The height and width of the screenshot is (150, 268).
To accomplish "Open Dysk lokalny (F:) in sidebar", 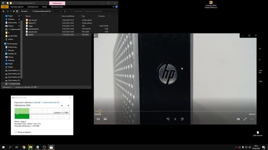I will coord(14,80).
